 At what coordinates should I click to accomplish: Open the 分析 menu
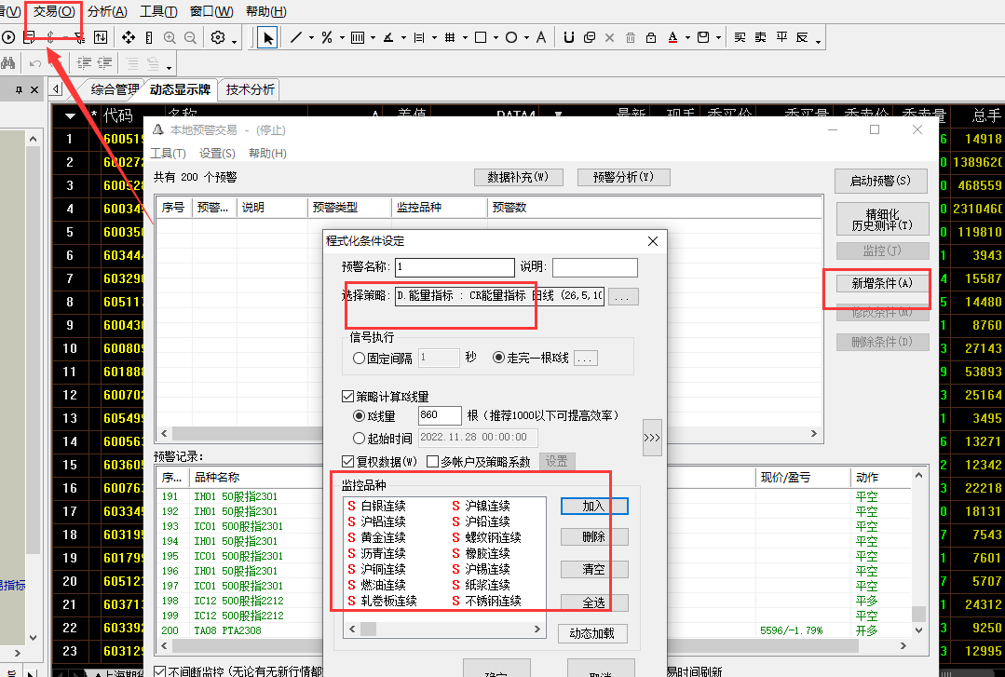pyautogui.click(x=107, y=11)
